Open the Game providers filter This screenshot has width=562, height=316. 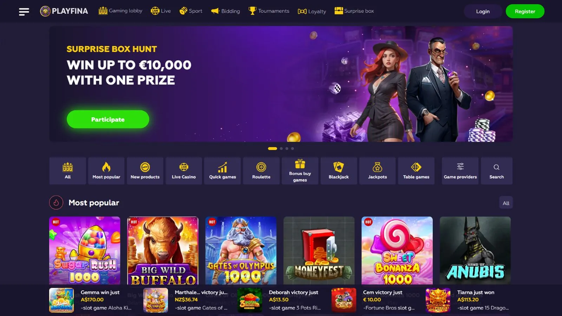pyautogui.click(x=460, y=171)
